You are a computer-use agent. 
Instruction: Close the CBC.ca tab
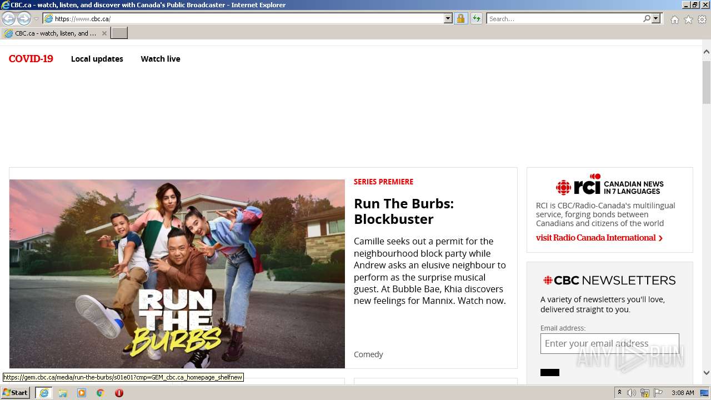(104, 33)
